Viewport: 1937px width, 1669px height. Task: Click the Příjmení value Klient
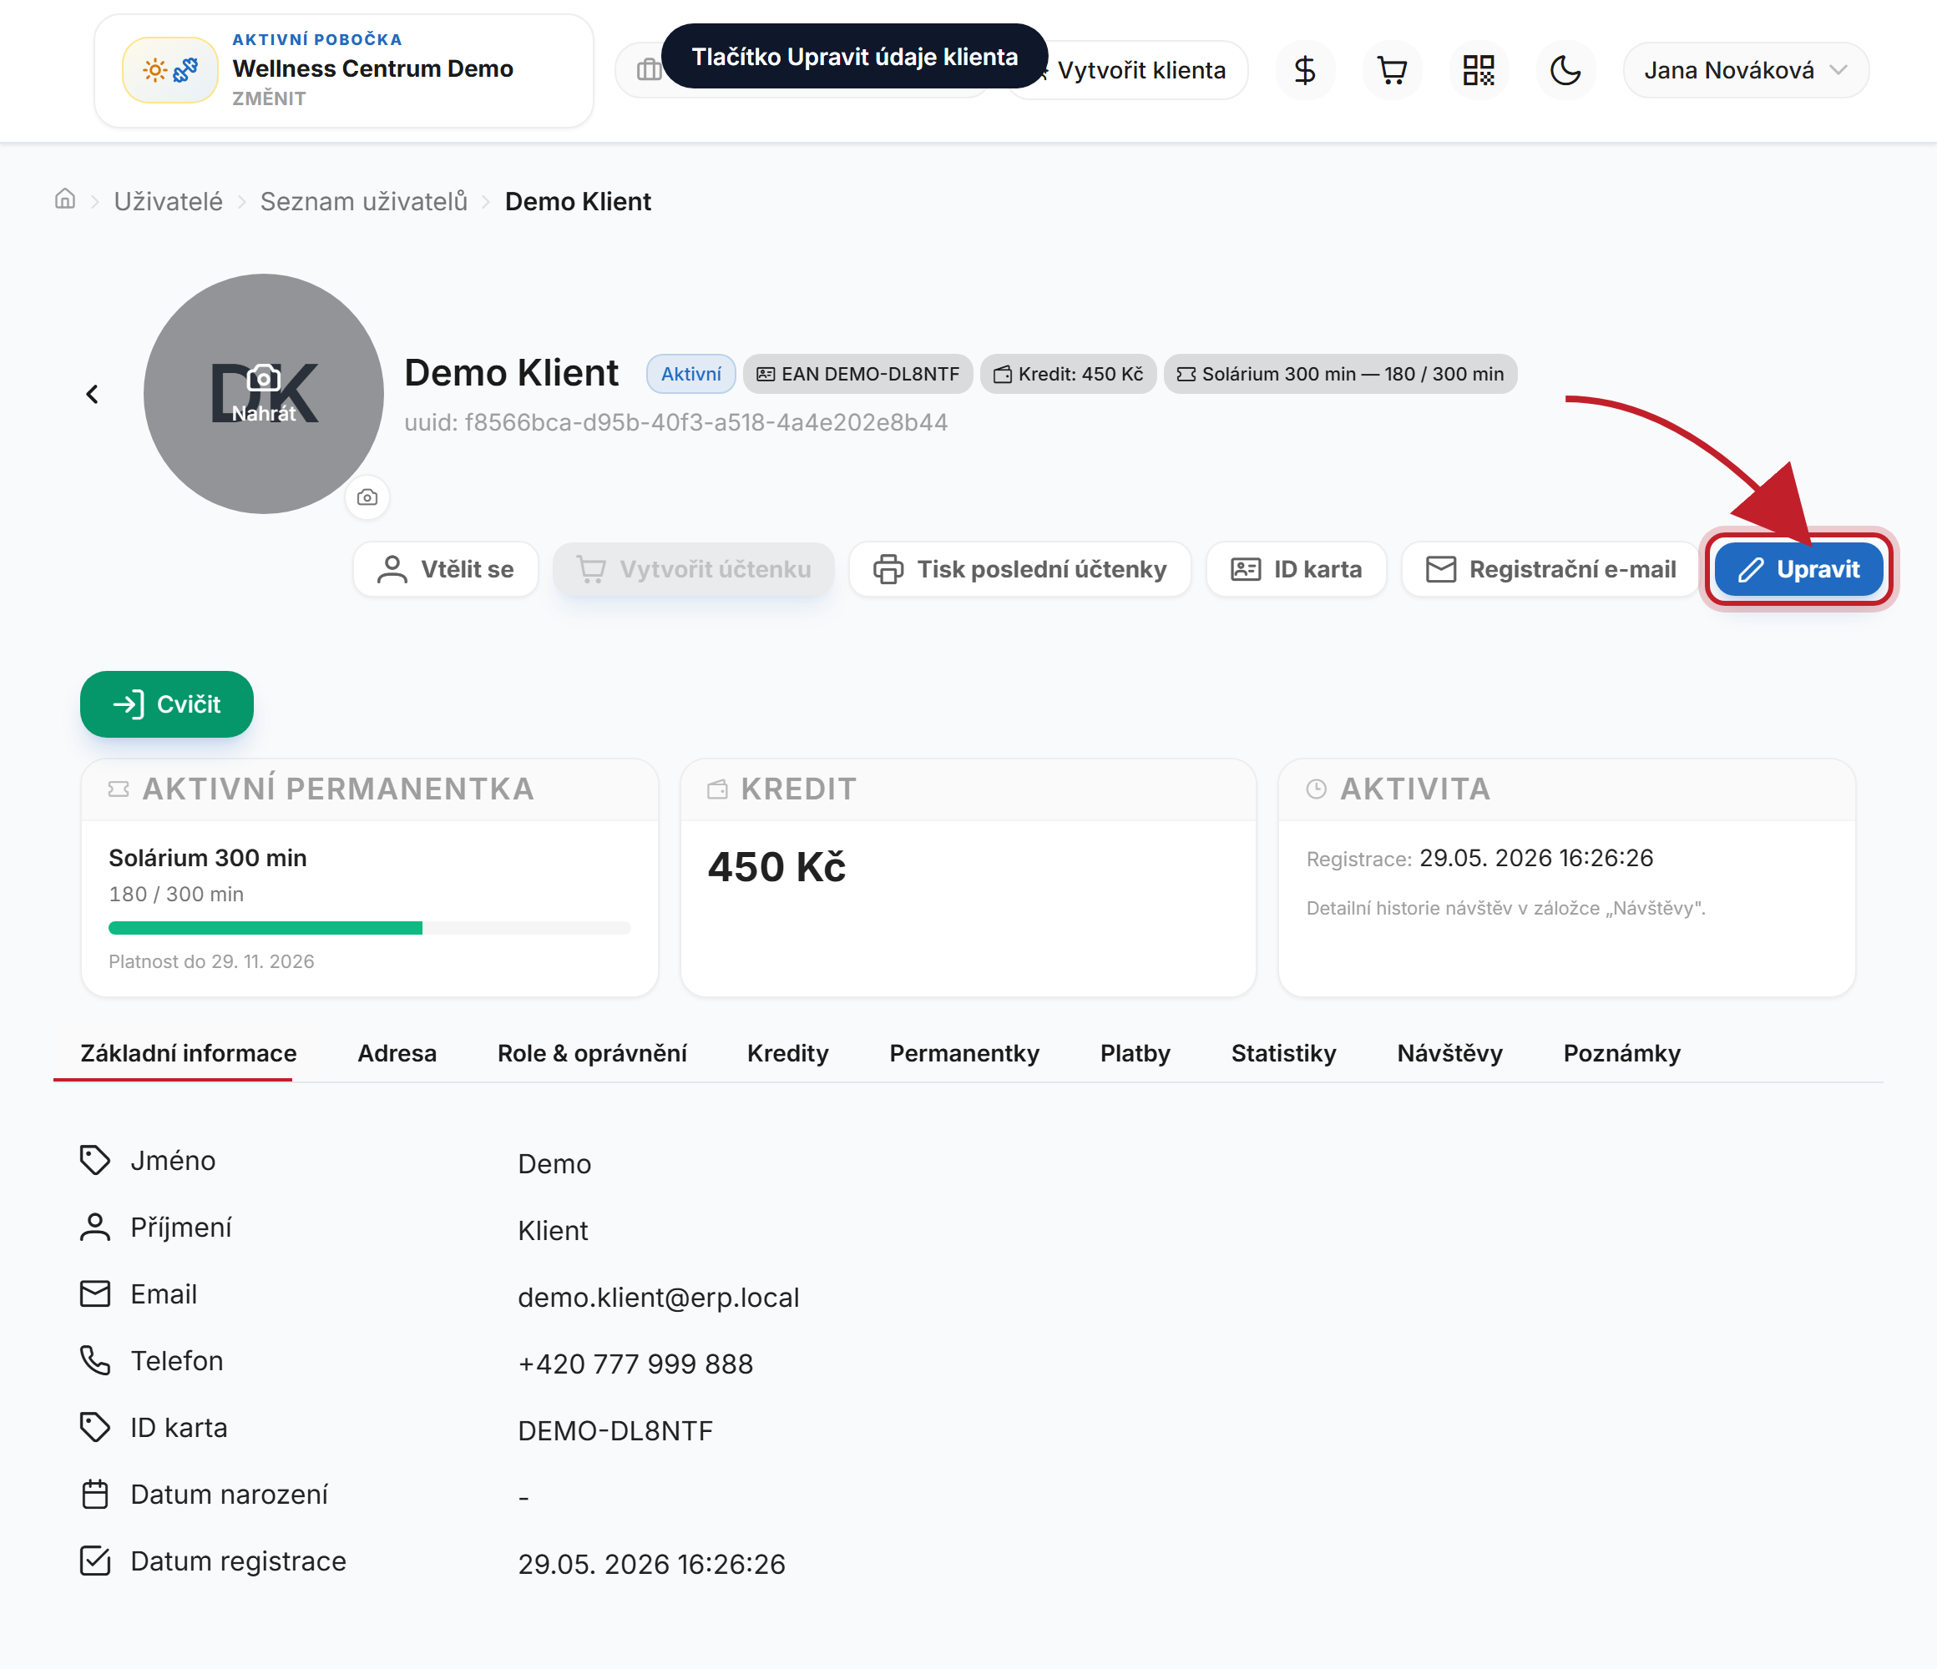(553, 1231)
